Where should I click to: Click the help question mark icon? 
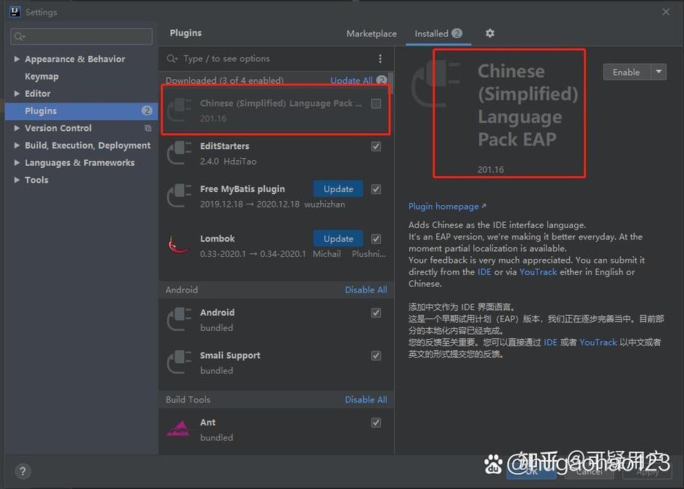pos(23,471)
